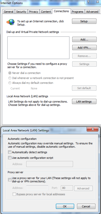Screen dimensions: 101x214
Task: Enable Automatically detect settings checkbox
Action: 10,152
